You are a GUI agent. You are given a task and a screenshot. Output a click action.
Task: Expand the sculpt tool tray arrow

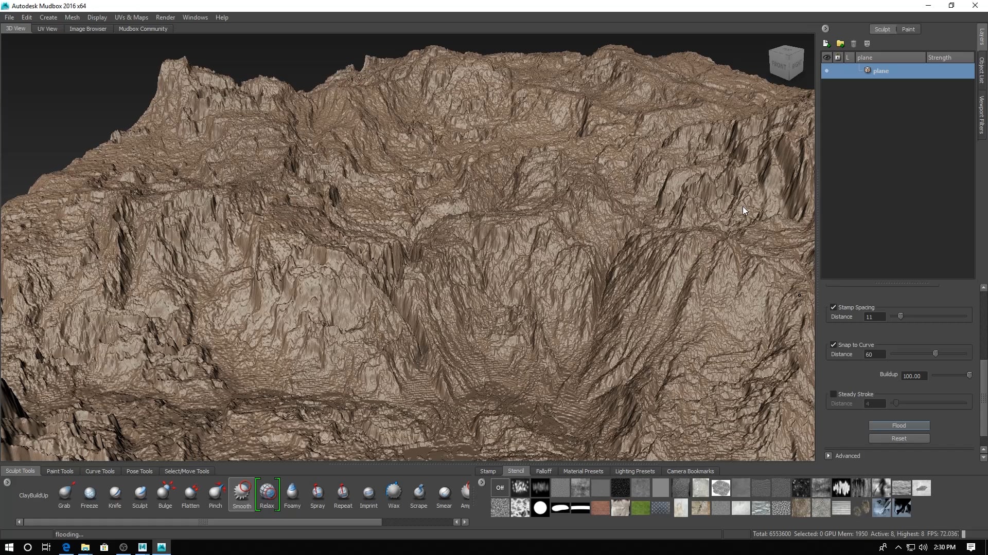click(7, 482)
